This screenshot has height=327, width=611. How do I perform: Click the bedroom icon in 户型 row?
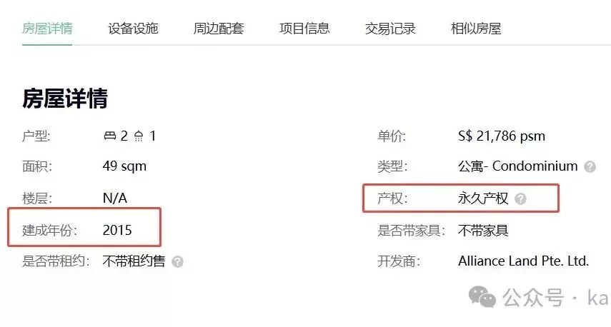110,136
